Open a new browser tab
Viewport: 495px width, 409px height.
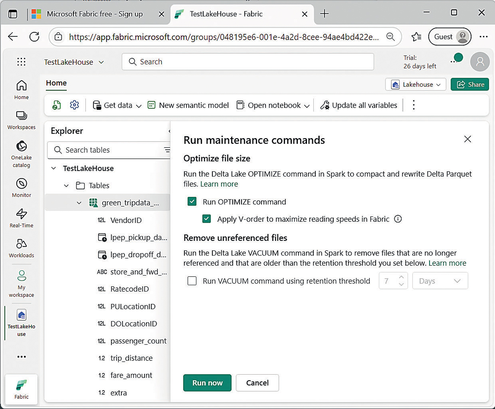[x=324, y=14]
